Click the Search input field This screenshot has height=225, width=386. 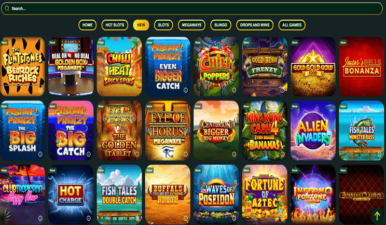tap(192, 9)
